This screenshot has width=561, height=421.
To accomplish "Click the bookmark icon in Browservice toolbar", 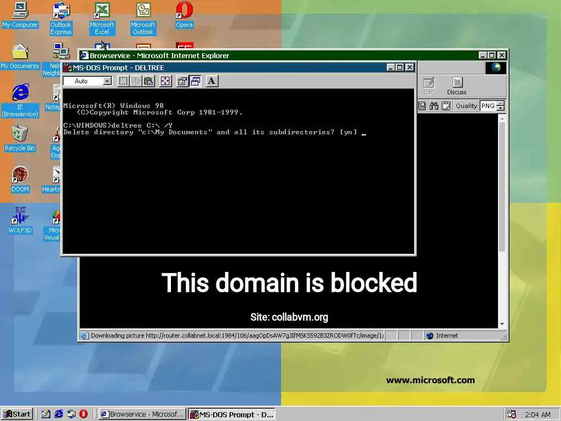I will point(422,106).
